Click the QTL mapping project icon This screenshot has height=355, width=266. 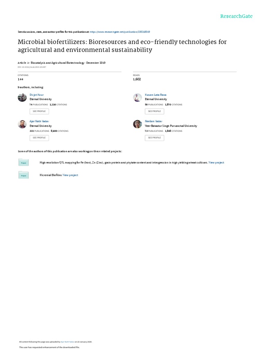(24, 163)
